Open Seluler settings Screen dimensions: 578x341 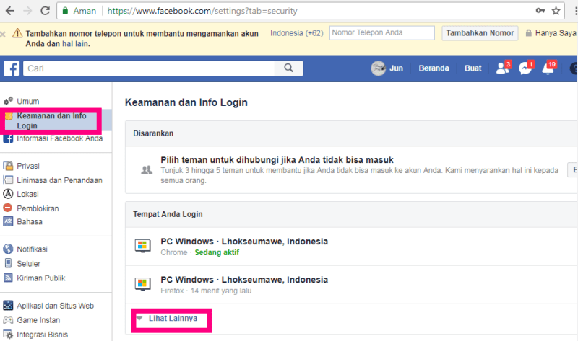coord(29,264)
